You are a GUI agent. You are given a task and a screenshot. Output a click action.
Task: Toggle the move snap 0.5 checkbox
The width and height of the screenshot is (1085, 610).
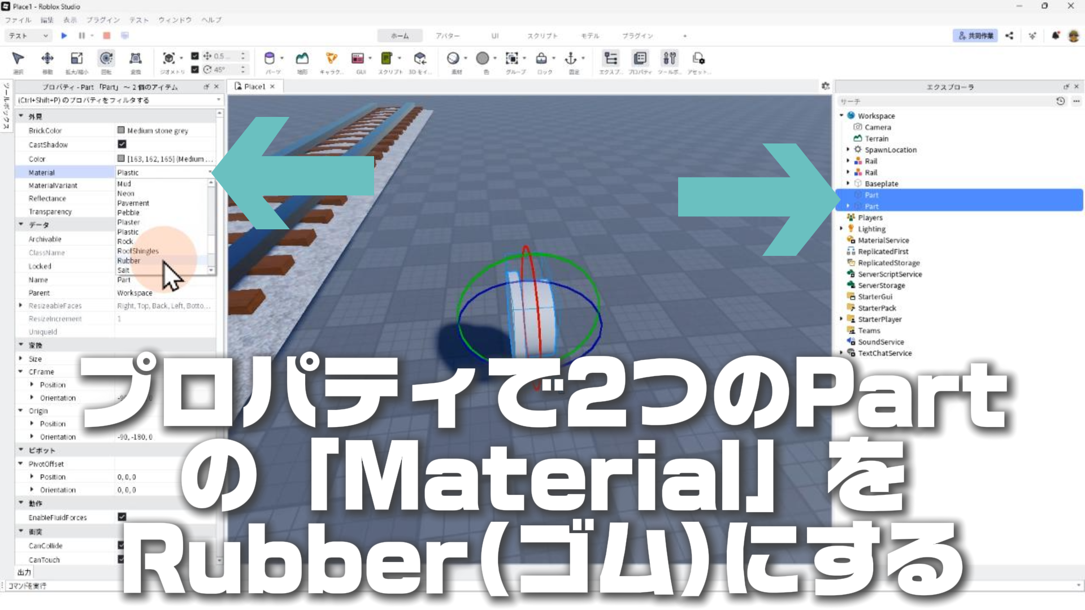click(195, 56)
